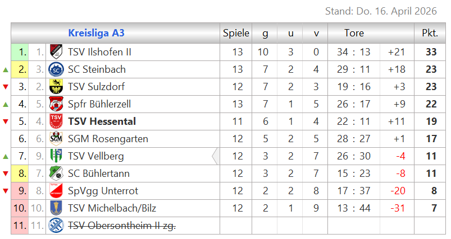The height and width of the screenshot is (239, 451).
Task: Click the TSV Vellberg club crest
Action: coord(56,156)
